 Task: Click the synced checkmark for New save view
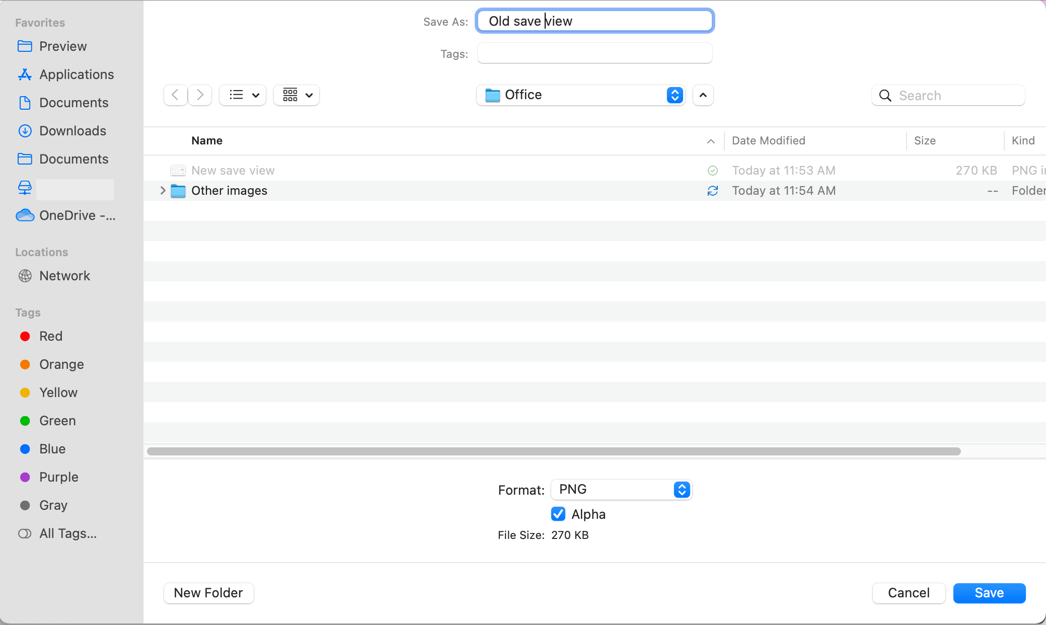point(713,171)
